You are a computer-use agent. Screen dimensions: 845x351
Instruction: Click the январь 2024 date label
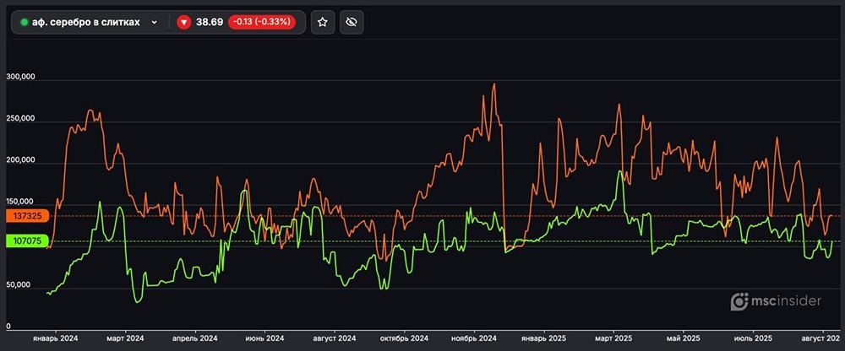point(55,337)
